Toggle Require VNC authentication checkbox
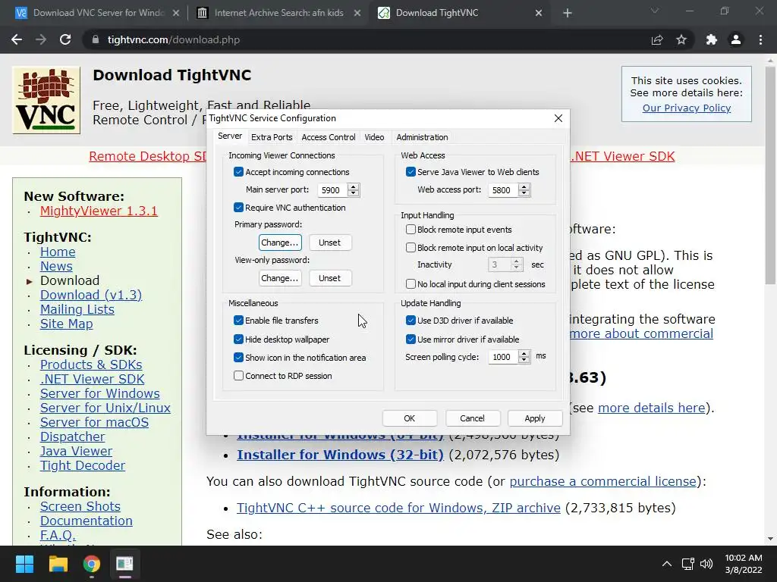777x582 pixels. [x=238, y=208]
